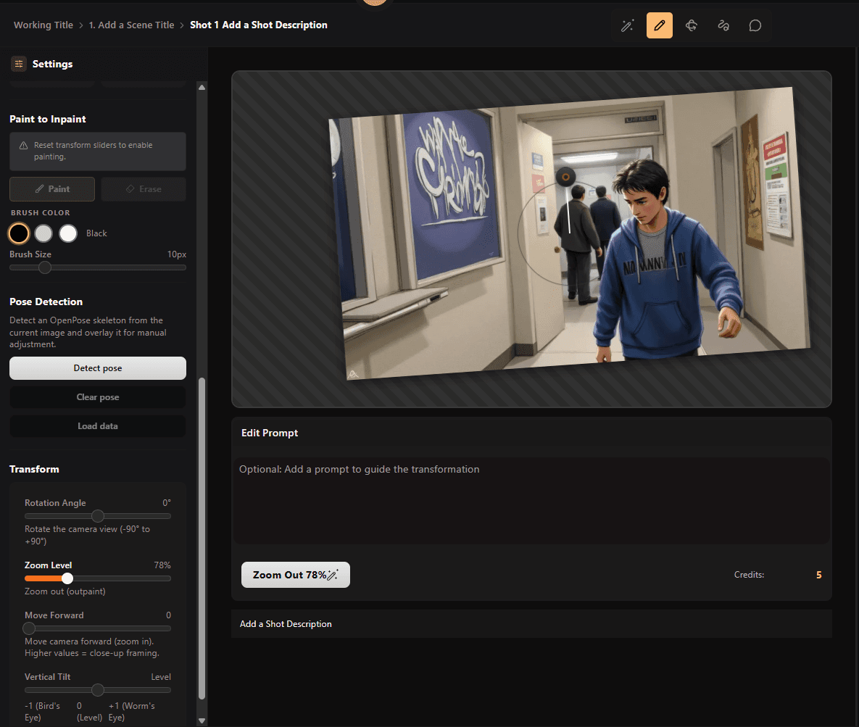This screenshot has height=727, width=859.
Task: Choose the white brush color
Action: [68, 233]
